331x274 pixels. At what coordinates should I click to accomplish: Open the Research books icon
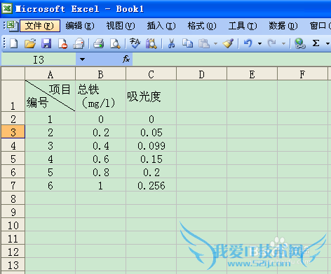click(151, 43)
